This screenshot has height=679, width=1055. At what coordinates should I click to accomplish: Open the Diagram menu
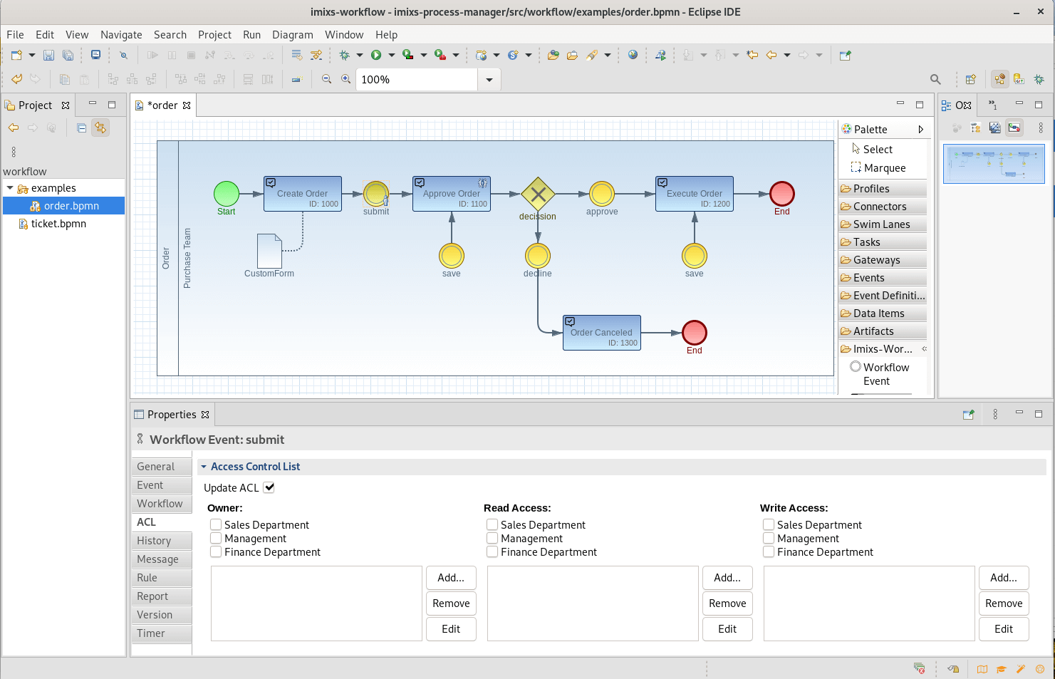coord(293,34)
